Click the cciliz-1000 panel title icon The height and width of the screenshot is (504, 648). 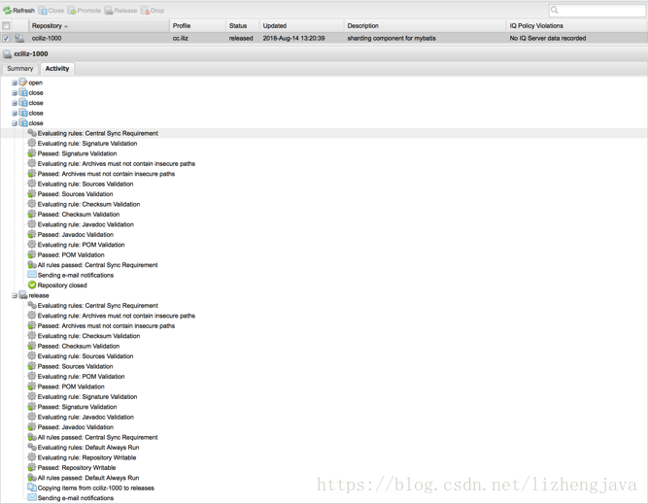click(7, 53)
